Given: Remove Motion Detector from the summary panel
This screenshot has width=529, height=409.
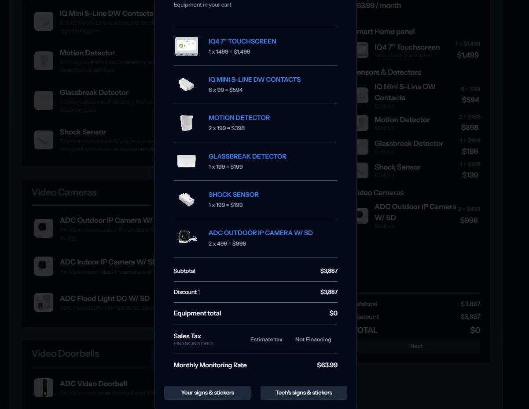Looking at the screenshot, I should pyautogui.click(x=385, y=128).
